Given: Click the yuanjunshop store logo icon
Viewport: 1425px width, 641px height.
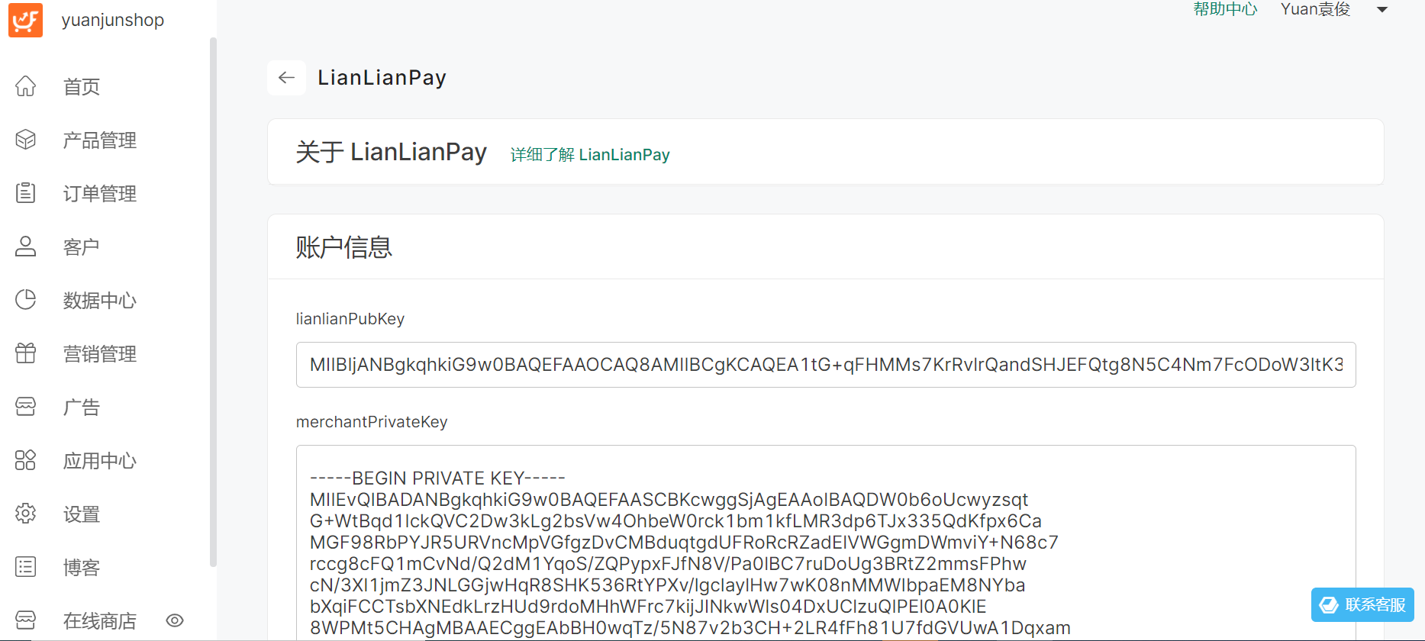Looking at the screenshot, I should point(25,19).
